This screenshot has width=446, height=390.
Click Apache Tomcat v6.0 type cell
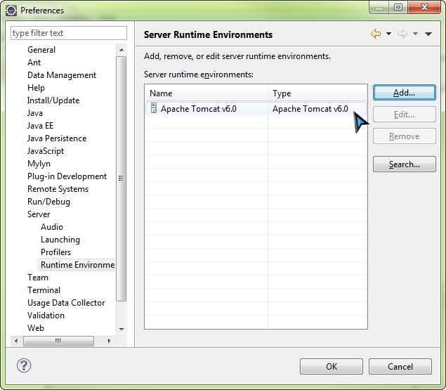[310, 109]
